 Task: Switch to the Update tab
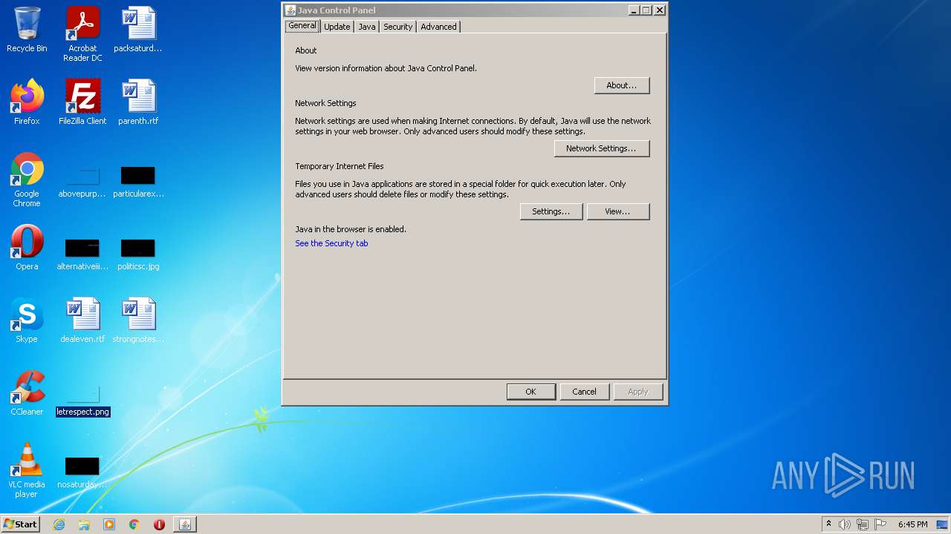click(x=337, y=26)
